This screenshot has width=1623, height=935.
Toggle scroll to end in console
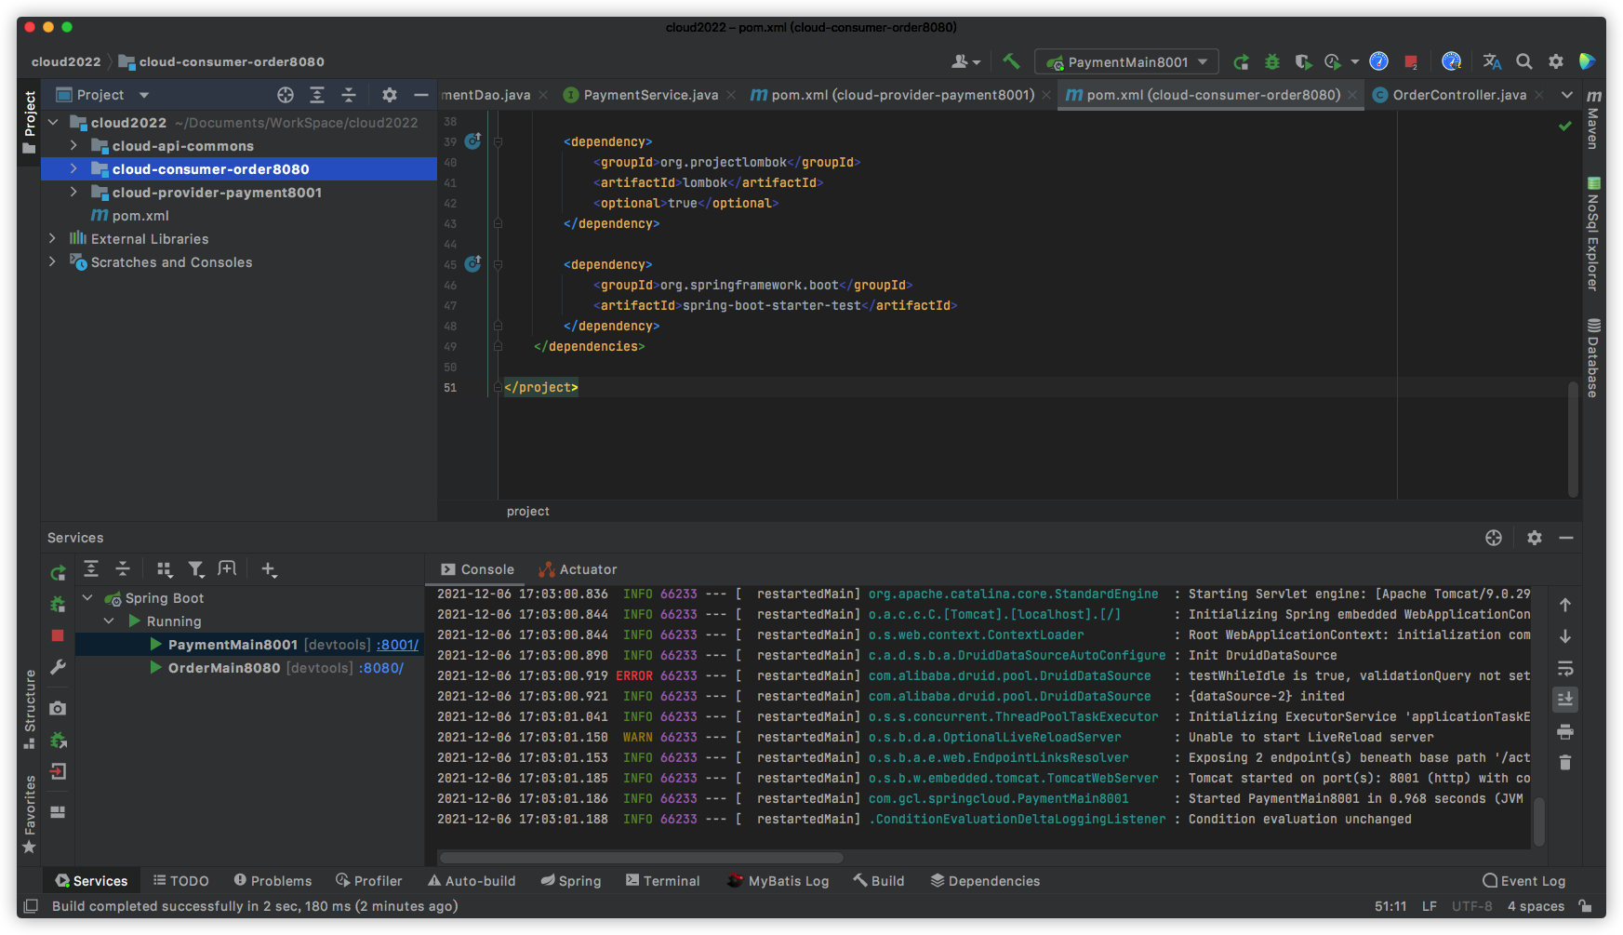point(1565,700)
